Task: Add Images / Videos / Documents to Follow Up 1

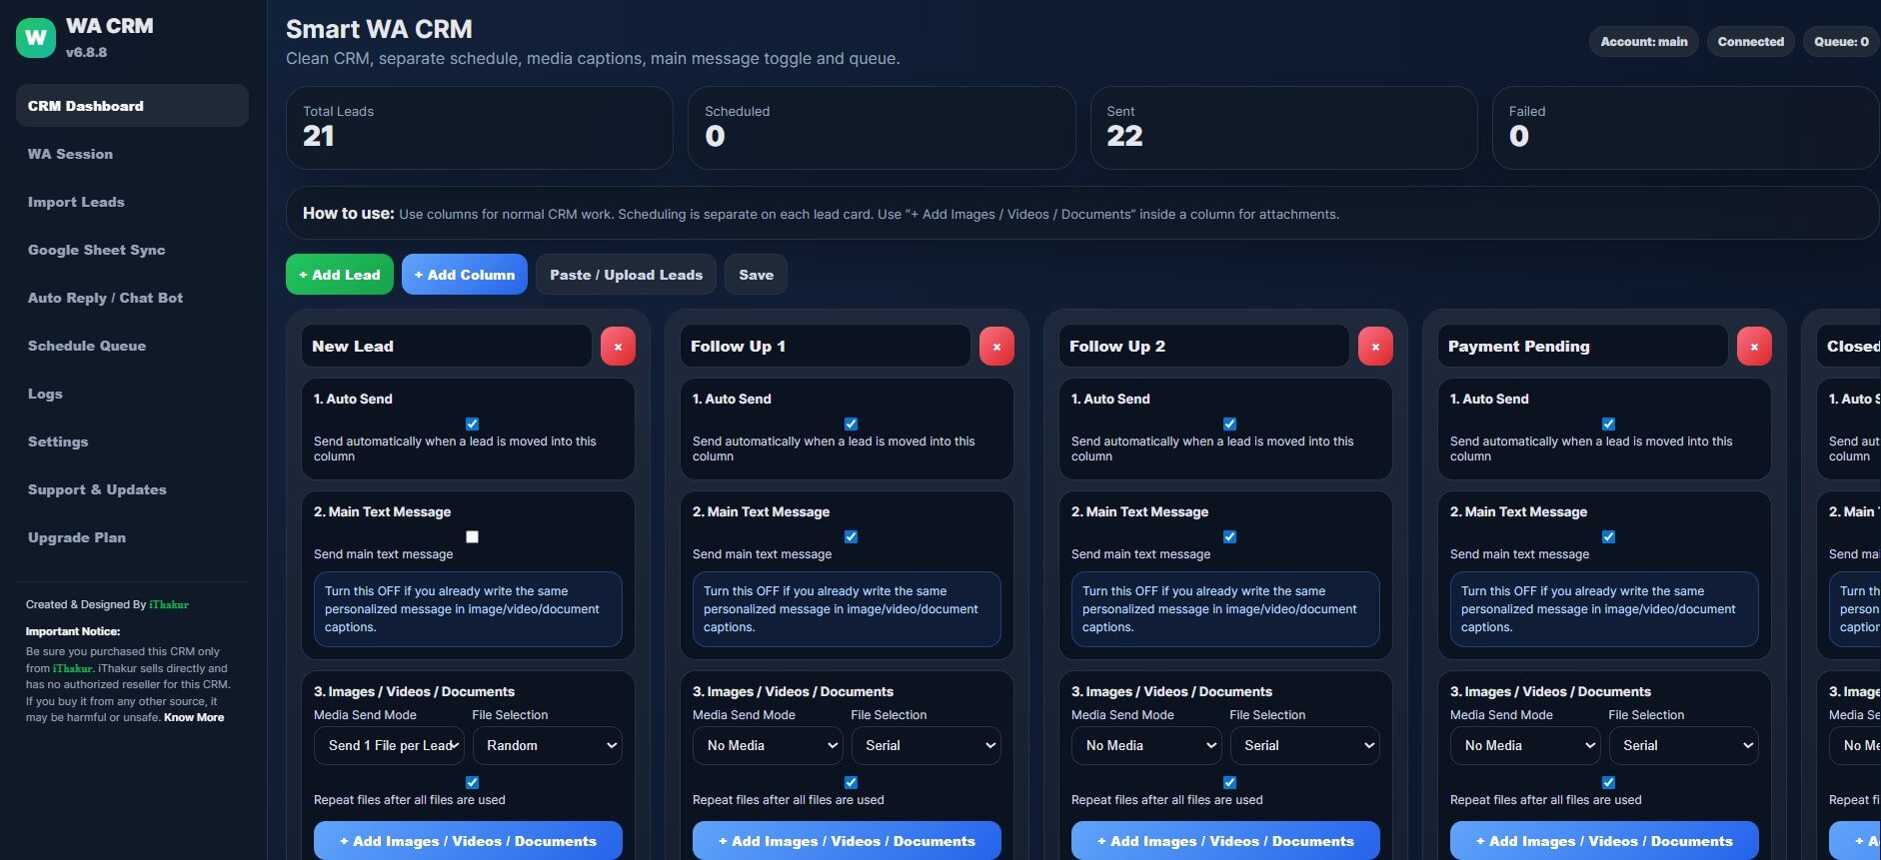Action: tap(847, 841)
